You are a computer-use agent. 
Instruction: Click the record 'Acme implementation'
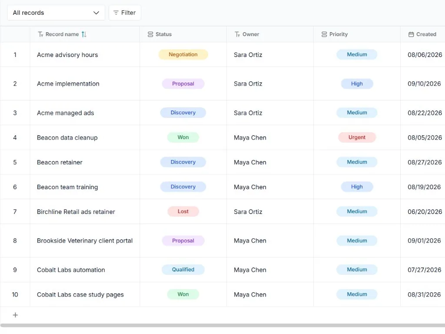[68, 84]
